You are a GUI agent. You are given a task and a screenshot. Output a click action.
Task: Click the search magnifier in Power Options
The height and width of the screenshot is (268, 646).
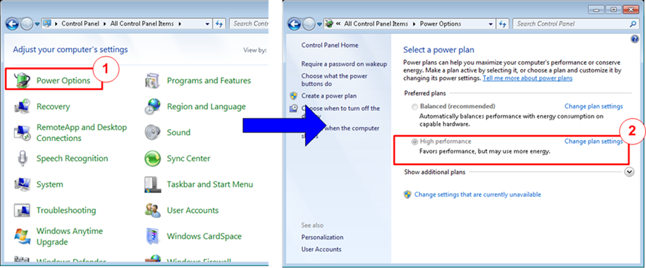[x=633, y=24]
